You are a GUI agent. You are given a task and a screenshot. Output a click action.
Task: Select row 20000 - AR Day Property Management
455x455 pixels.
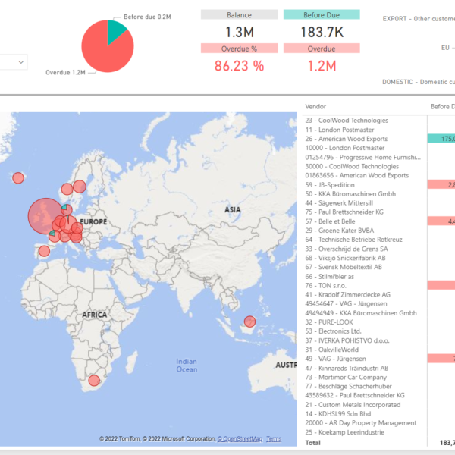[x=361, y=423]
